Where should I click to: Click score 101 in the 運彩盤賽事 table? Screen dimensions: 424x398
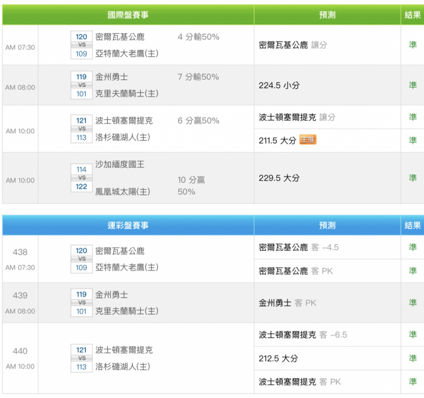[81, 312]
